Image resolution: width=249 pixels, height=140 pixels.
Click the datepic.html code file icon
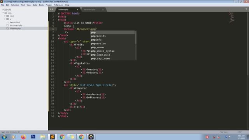pos(7,22)
